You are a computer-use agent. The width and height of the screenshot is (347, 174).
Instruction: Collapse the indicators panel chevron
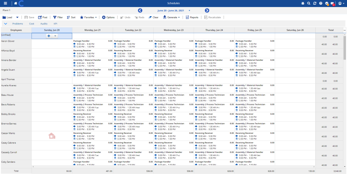[x=5, y=24]
